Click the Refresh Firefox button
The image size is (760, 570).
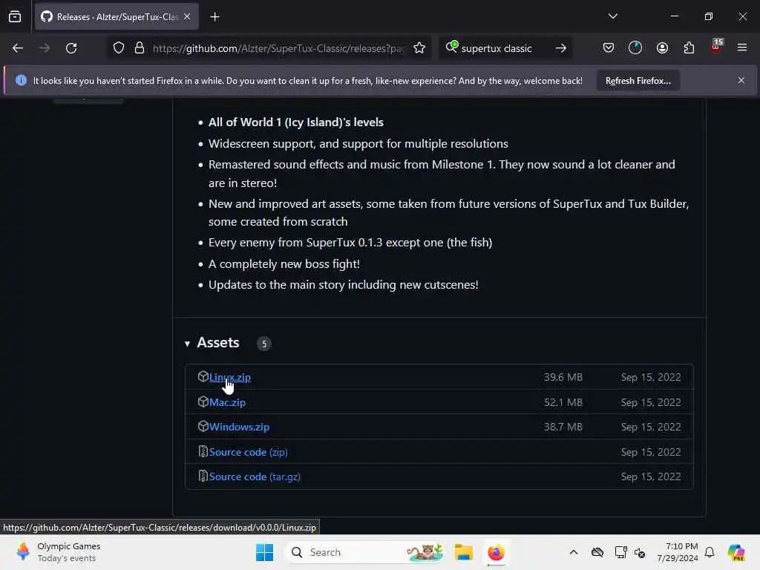click(x=638, y=81)
